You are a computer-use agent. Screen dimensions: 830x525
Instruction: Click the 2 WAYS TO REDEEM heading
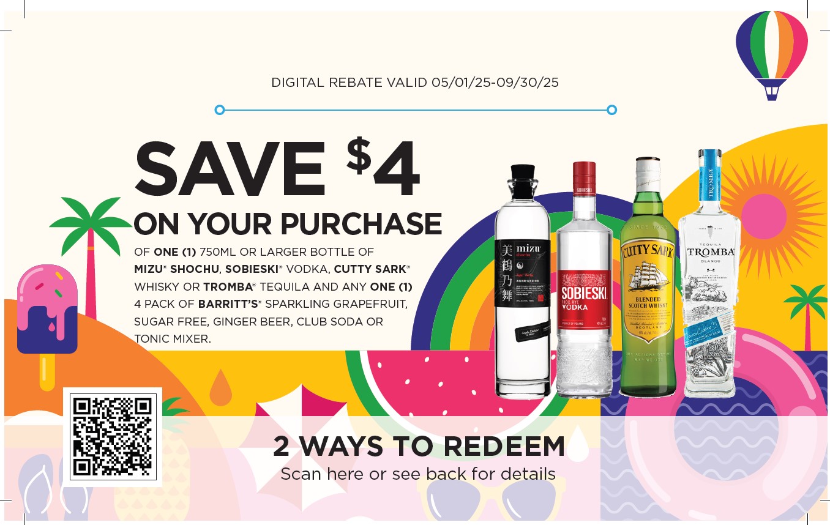pyautogui.click(x=419, y=446)
